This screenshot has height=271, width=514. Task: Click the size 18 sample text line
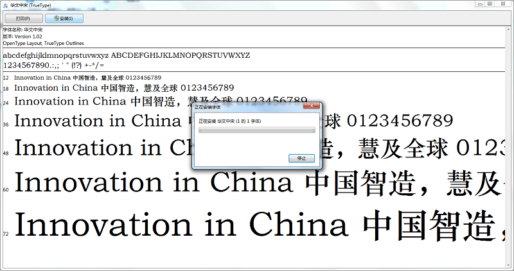(124, 88)
